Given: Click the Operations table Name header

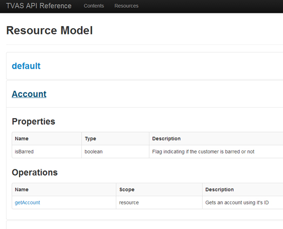Looking at the screenshot, I should 22,189.
